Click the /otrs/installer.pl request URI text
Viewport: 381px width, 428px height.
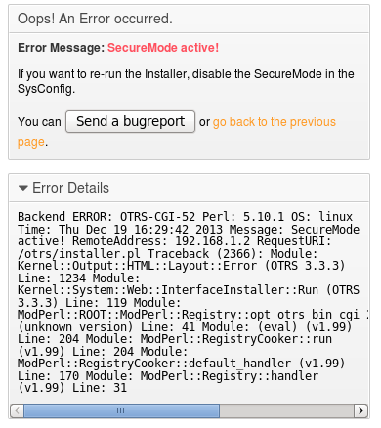79,254
